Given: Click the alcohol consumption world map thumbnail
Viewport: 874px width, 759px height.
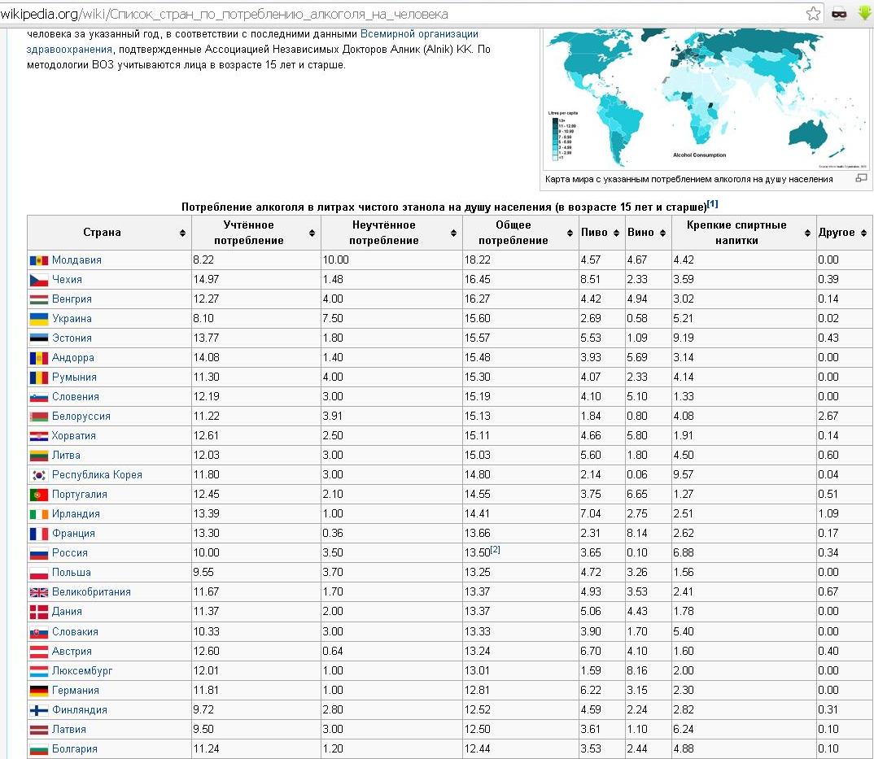Looking at the screenshot, I should [706, 98].
